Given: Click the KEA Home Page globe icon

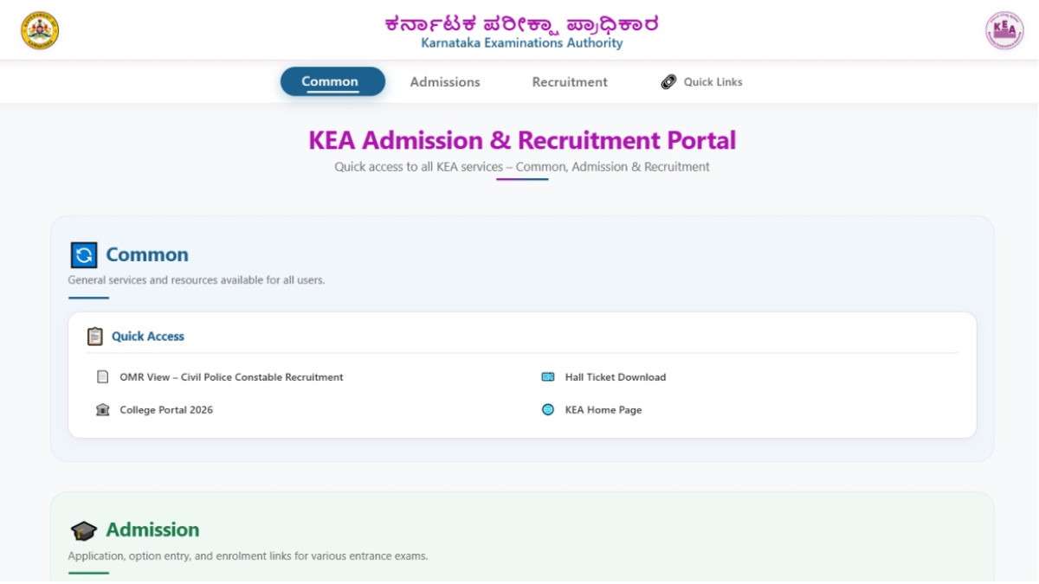Looking at the screenshot, I should (548, 410).
